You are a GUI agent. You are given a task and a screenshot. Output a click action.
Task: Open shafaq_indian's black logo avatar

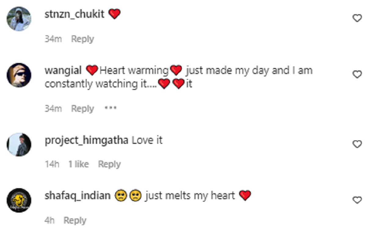[x=19, y=200]
